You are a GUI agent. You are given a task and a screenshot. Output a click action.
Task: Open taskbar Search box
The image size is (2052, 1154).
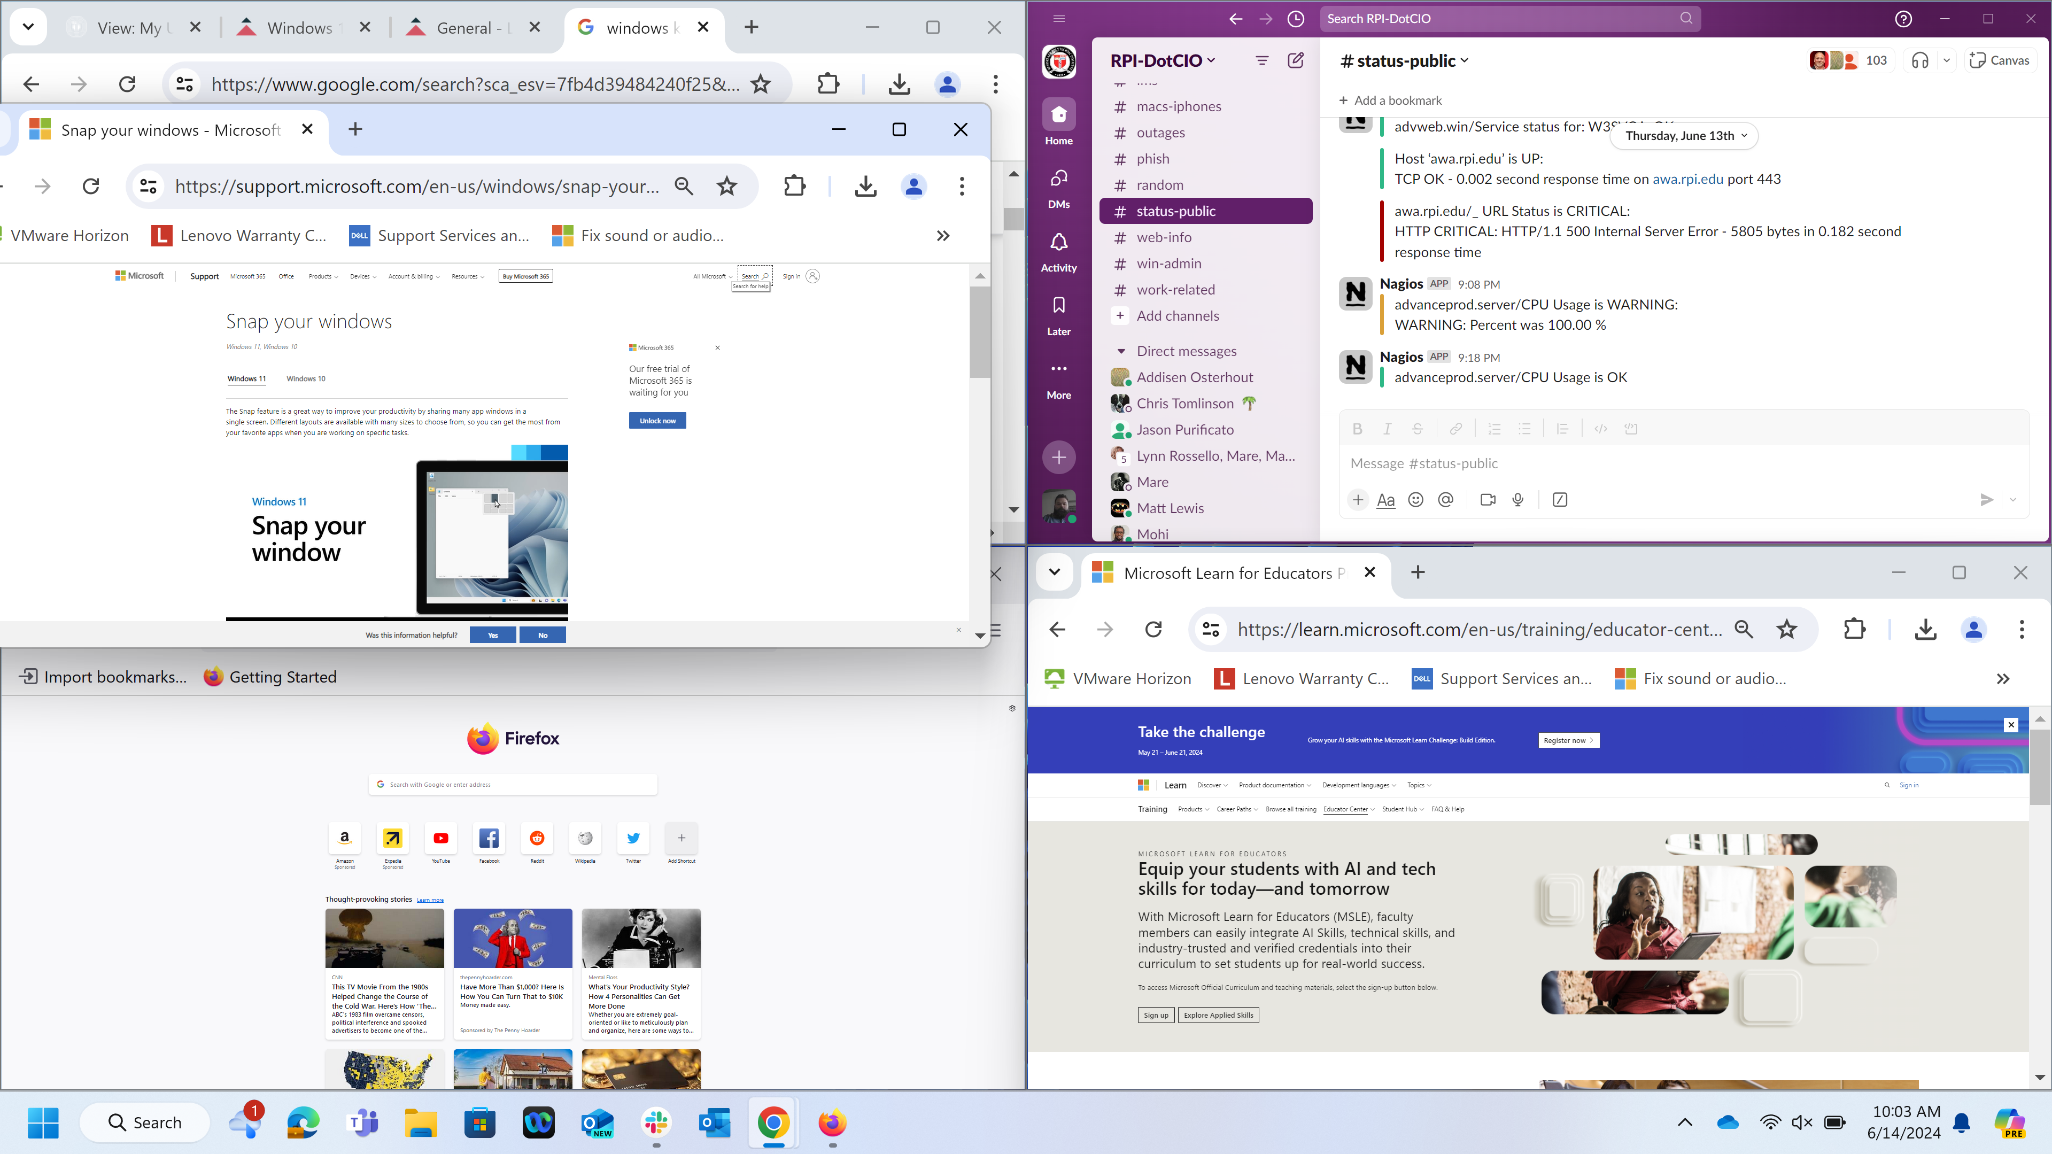pyautogui.click(x=145, y=1122)
